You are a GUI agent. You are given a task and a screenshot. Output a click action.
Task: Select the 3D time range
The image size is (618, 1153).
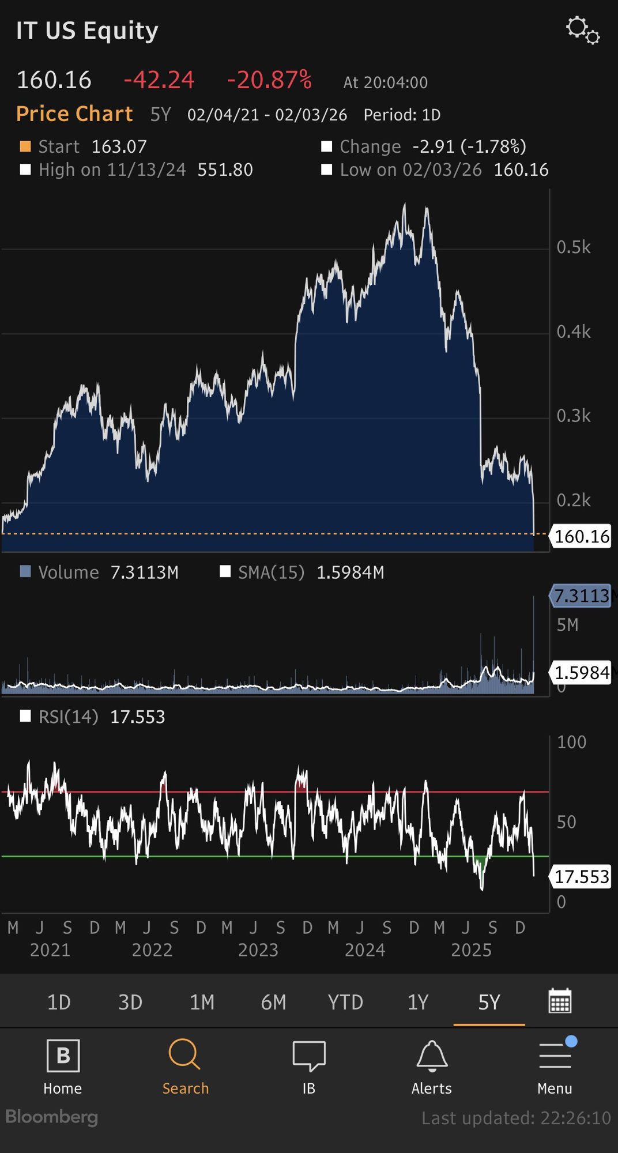point(130,1002)
